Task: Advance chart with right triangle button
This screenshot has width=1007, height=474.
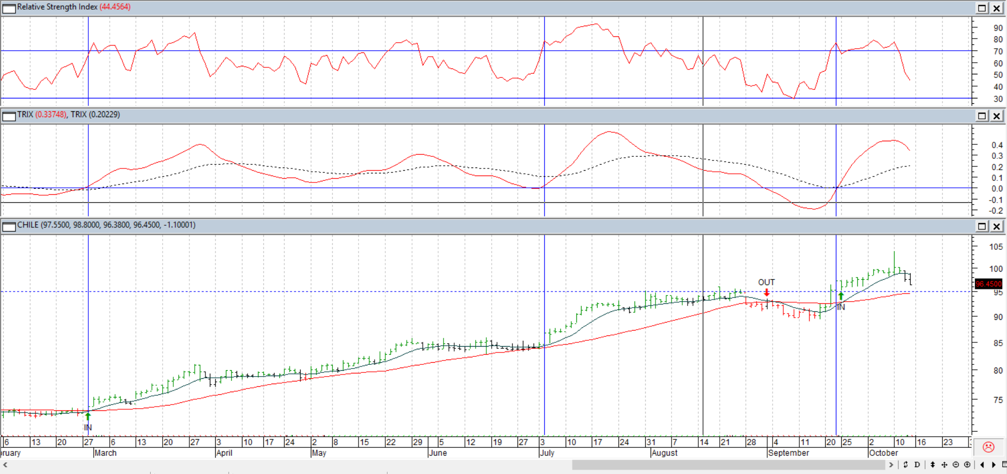Action: click(994, 465)
